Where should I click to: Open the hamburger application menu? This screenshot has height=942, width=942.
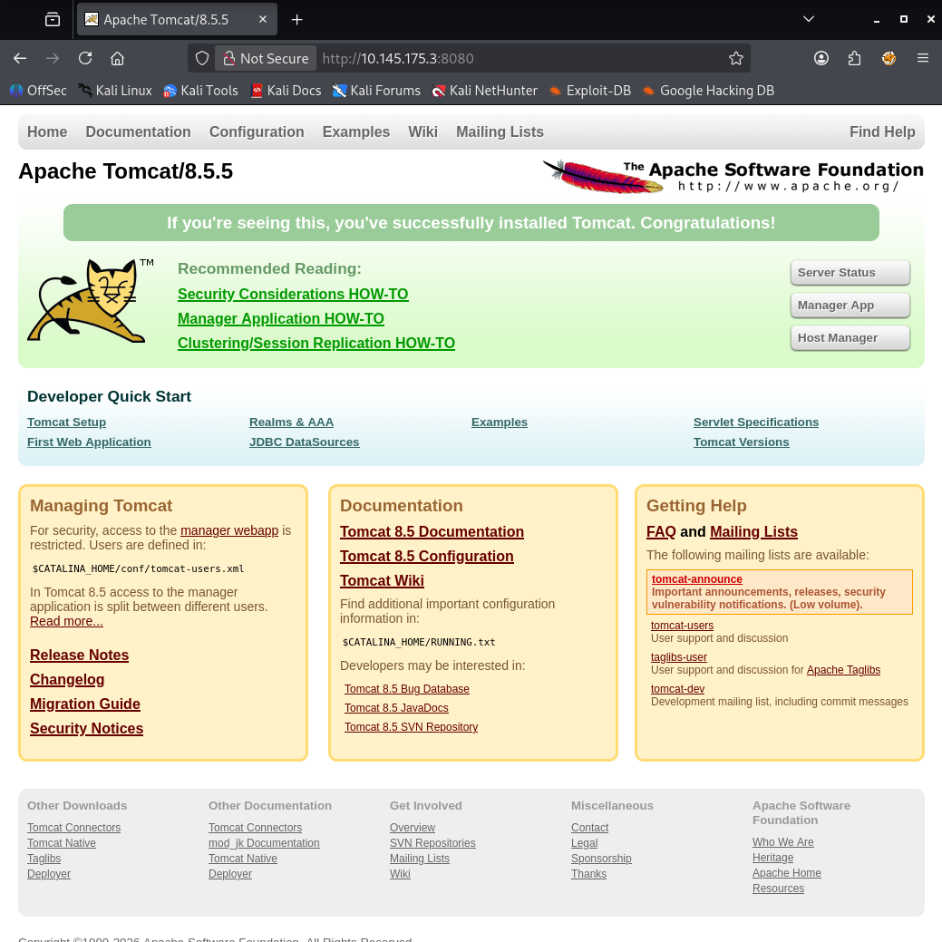(x=922, y=58)
